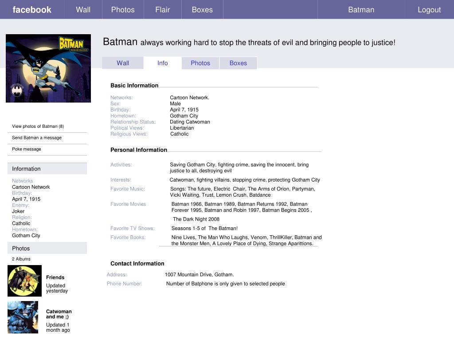The width and height of the screenshot is (454, 341).
Task: Click Send Batman a message
Action: 37,138
